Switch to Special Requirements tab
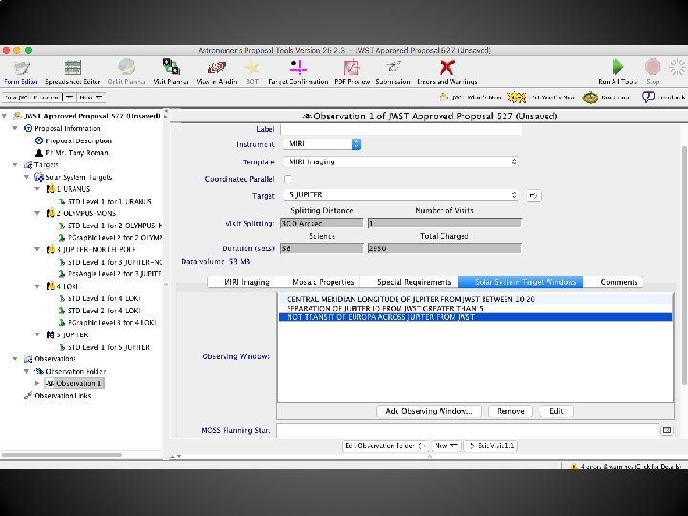The image size is (688, 516). tap(414, 282)
